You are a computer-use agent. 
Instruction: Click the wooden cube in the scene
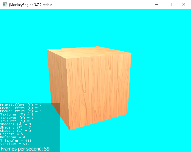tap(89, 88)
